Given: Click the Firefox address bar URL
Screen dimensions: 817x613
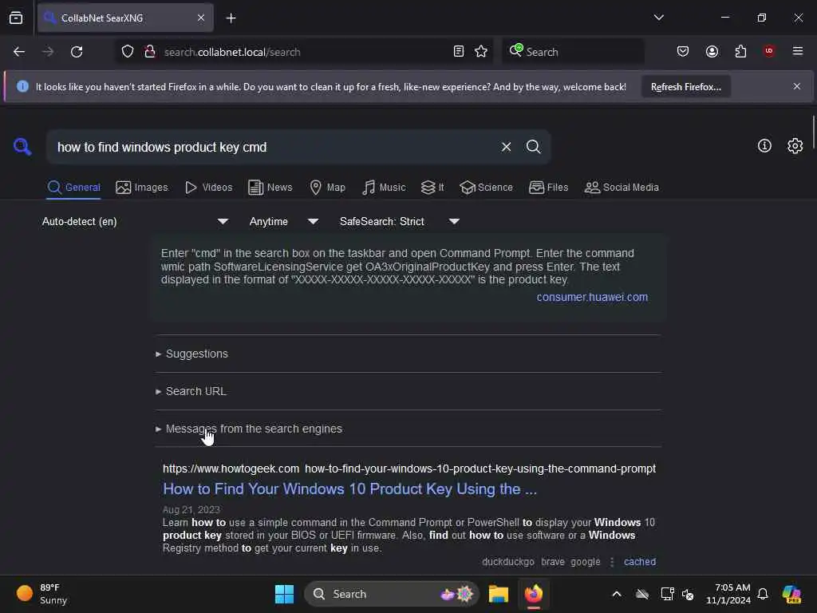Looking at the screenshot, I should (x=232, y=52).
